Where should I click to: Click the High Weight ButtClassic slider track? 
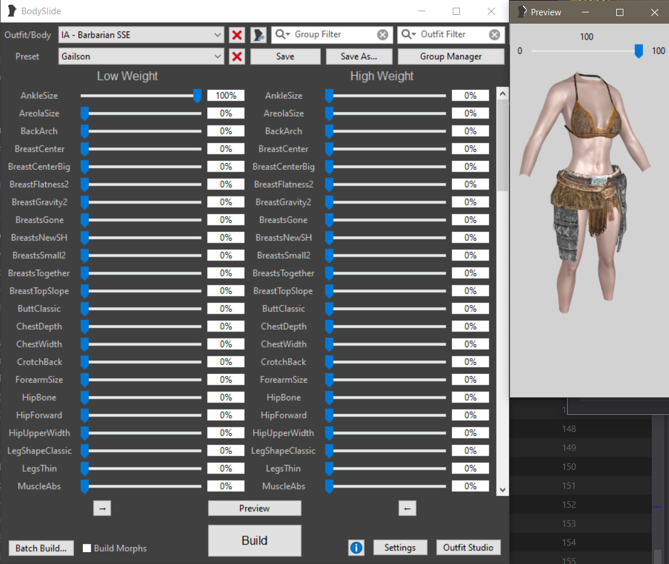tap(386, 309)
